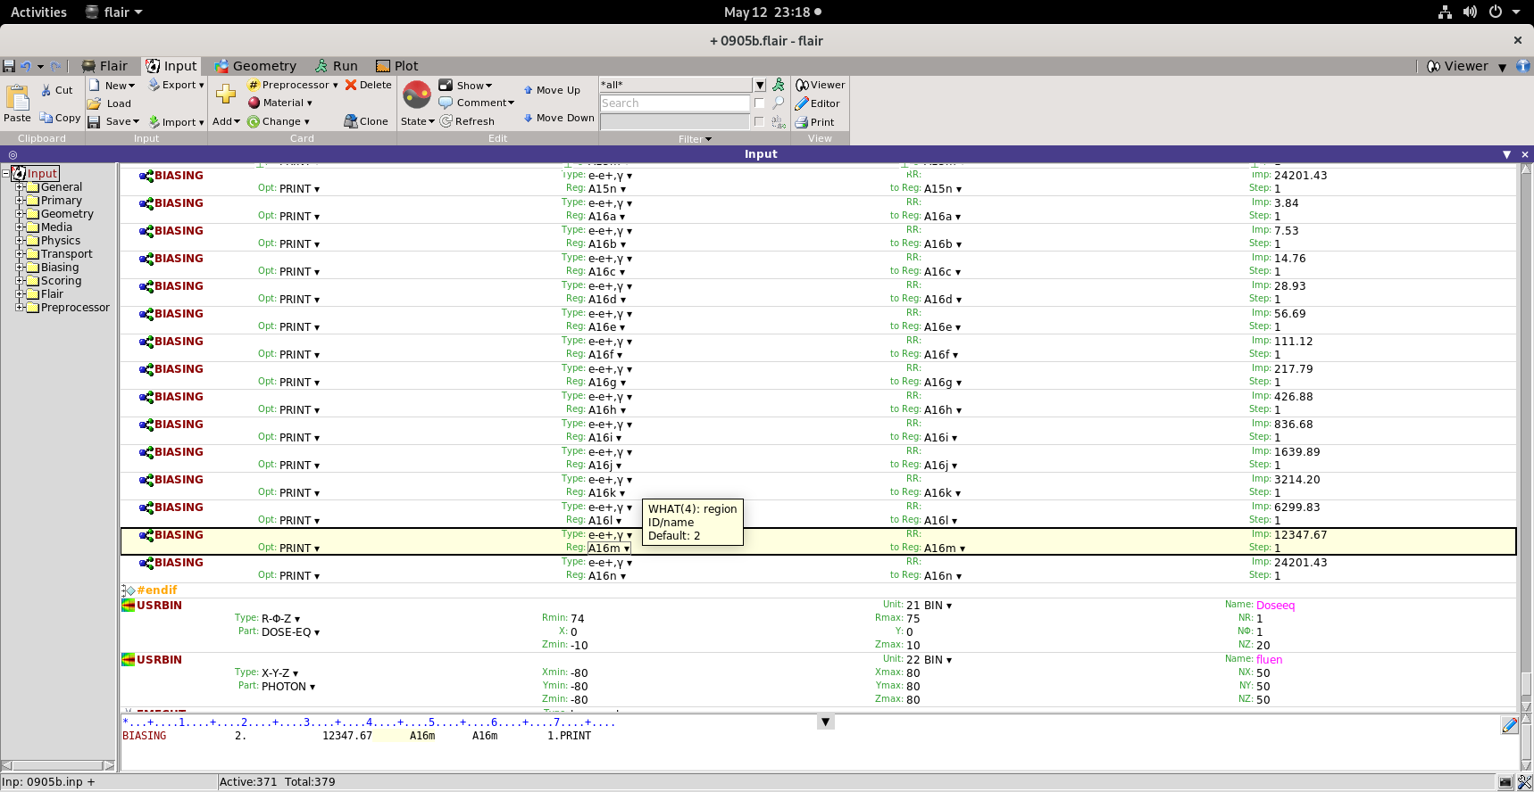This screenshot has height=792, width=1534.
Task: Open the *all* filter combo arrow
Action: coord(760,85)
